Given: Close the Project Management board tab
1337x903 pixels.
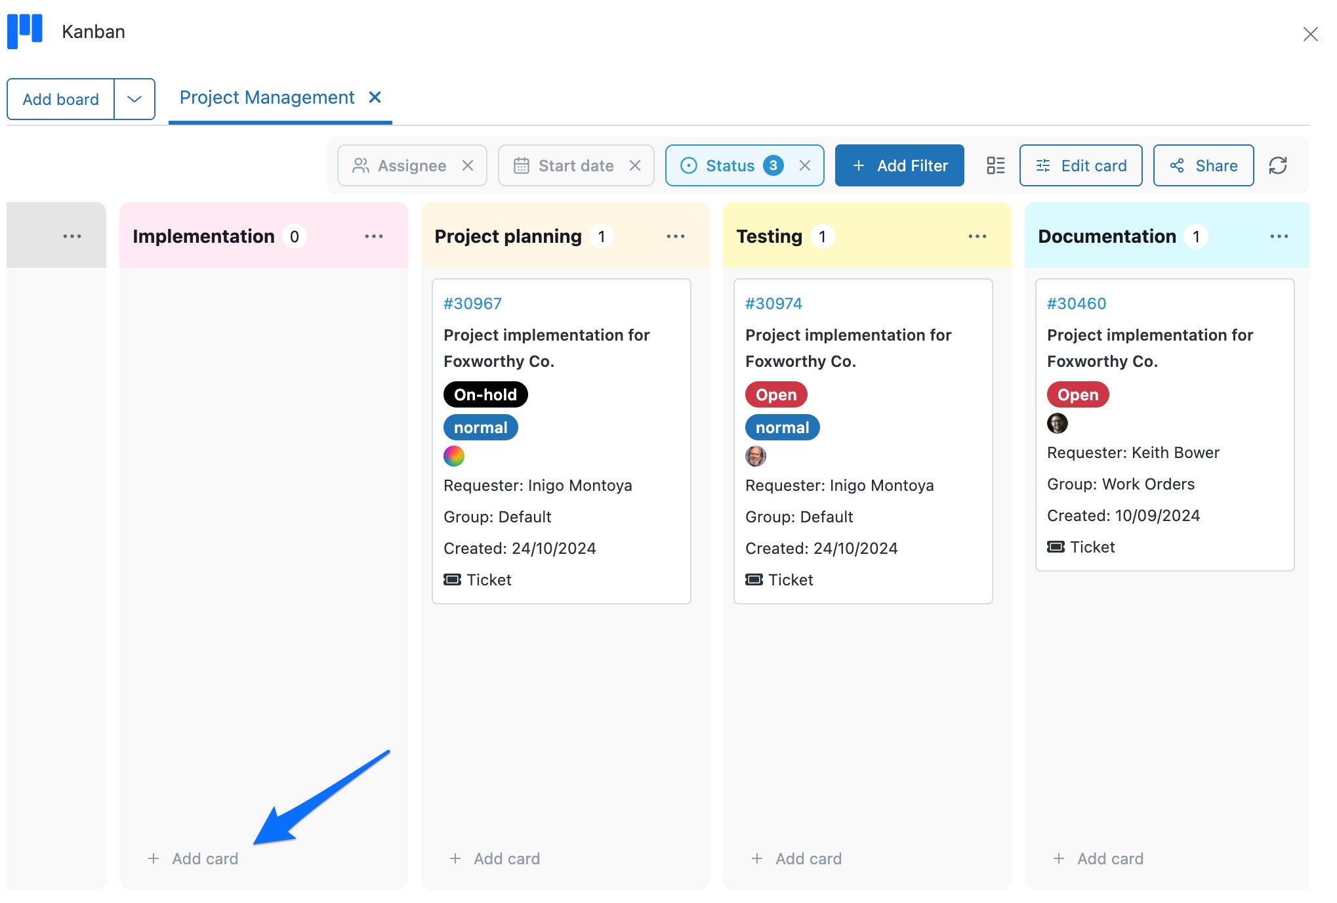Looking at the screenshot, I should (x=375, y=97).
